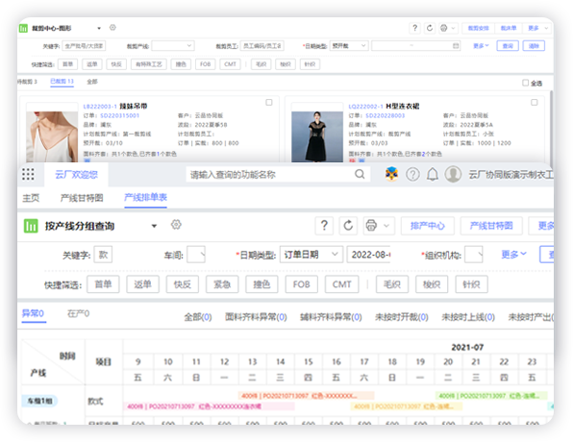Apply the FOB quick filter in lower panel
This screenshot has width=573, height=442.
tap(302, 284)
